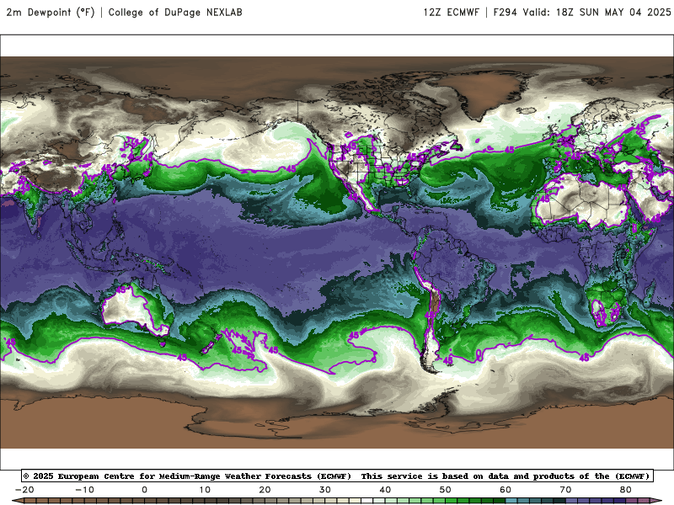The width and height of the screenshot is (674, 505).
Task: Click the "18Z SUN MAY 04 2025" valid time
Action: (x=613, y=13)
